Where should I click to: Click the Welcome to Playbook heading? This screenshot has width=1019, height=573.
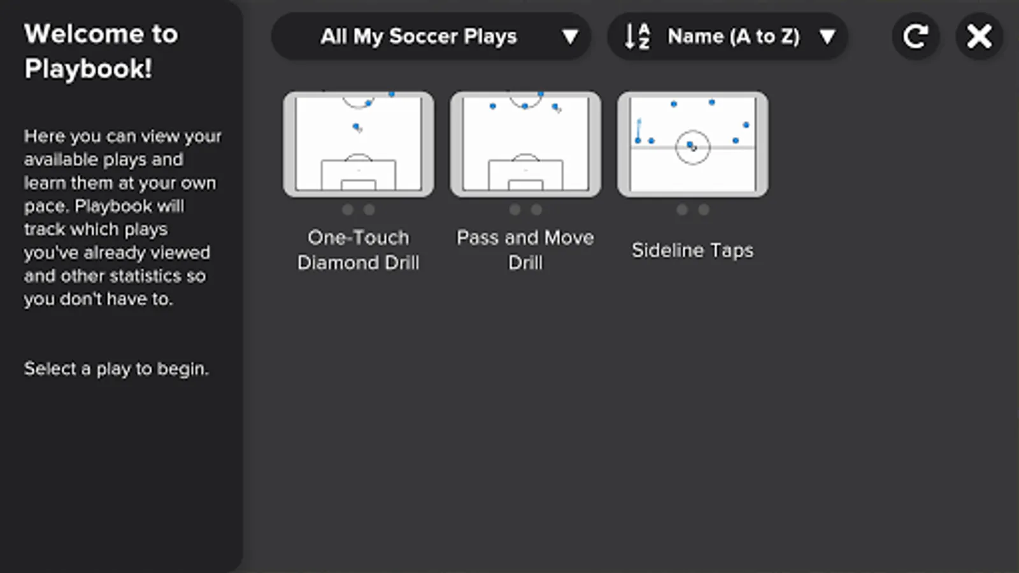(x=101, y=51)
